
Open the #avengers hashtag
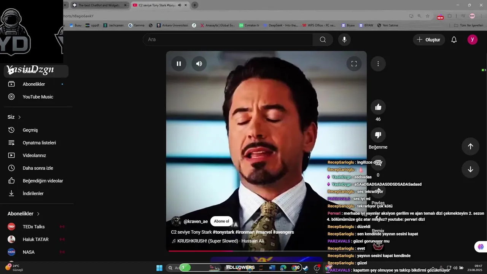tap(283, 232)
